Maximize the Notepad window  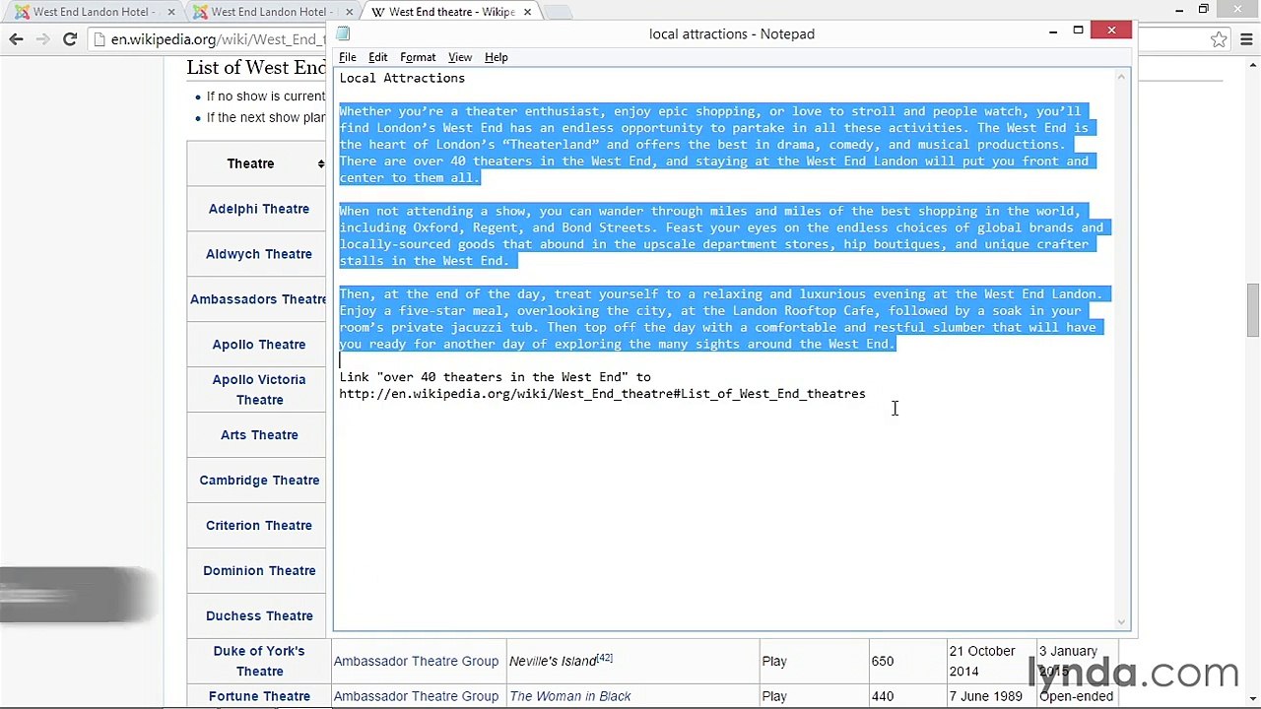coord(1078,32)
